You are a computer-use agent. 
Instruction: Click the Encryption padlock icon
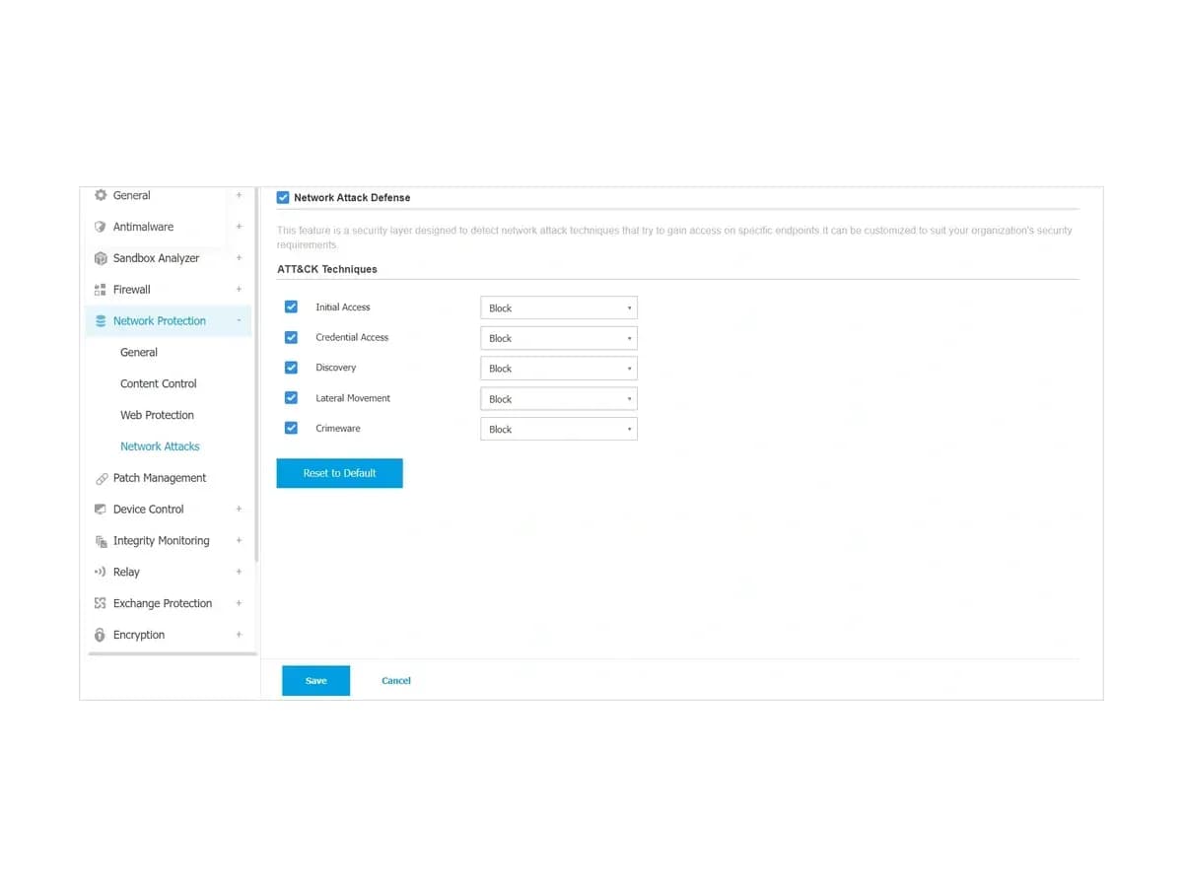point(100,635)
